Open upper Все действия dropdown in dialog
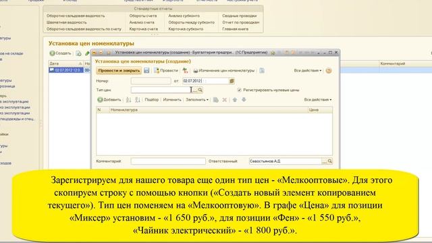This screenshot has width=432, height=243. point(308,70)
